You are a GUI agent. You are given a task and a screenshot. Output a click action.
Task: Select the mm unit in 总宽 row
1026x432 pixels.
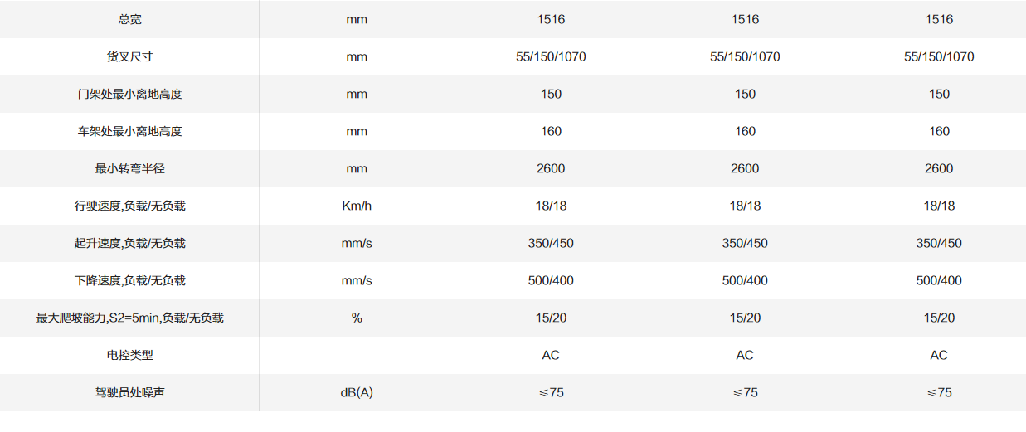point(357,19)
